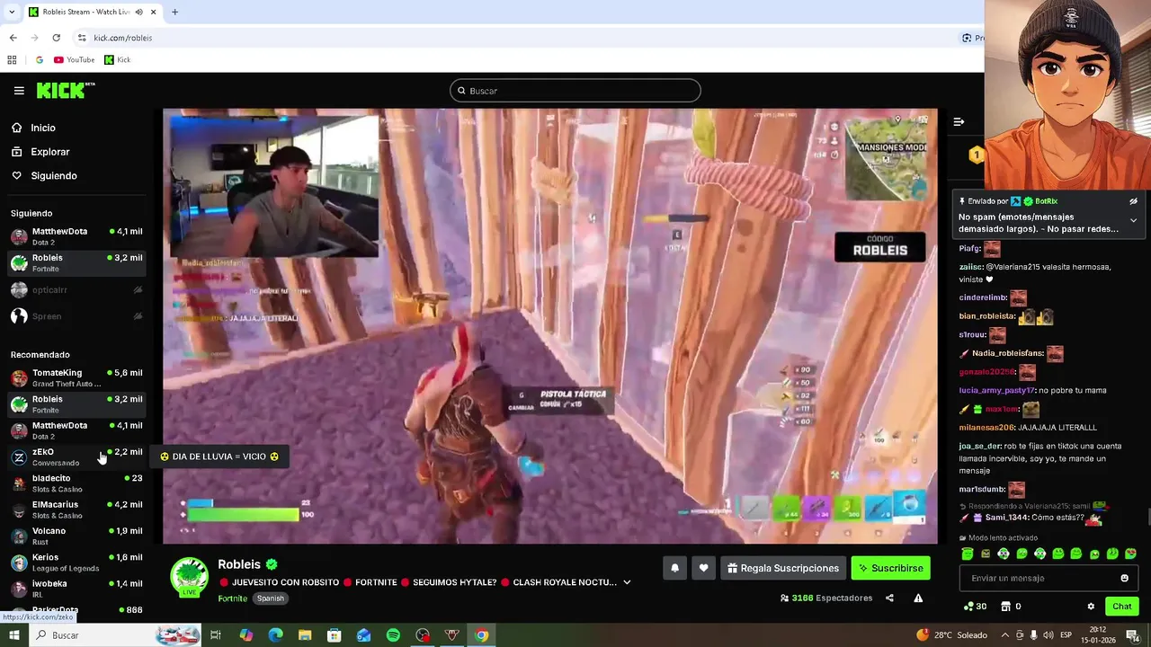Open a new browser tab
This screenshot has height=647, width=1151.
tap(174, 12)
